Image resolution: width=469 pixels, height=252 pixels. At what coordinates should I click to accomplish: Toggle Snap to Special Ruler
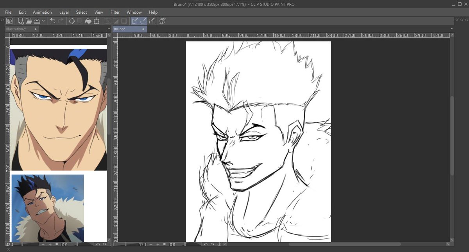tap(143, 21)
